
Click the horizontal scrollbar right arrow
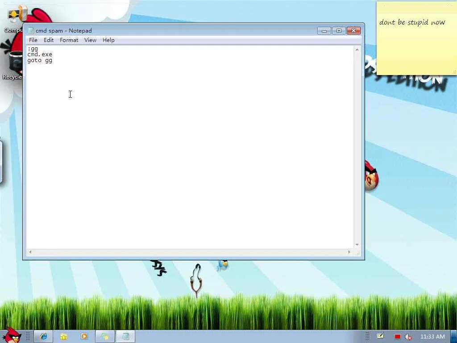pos(349,252)
